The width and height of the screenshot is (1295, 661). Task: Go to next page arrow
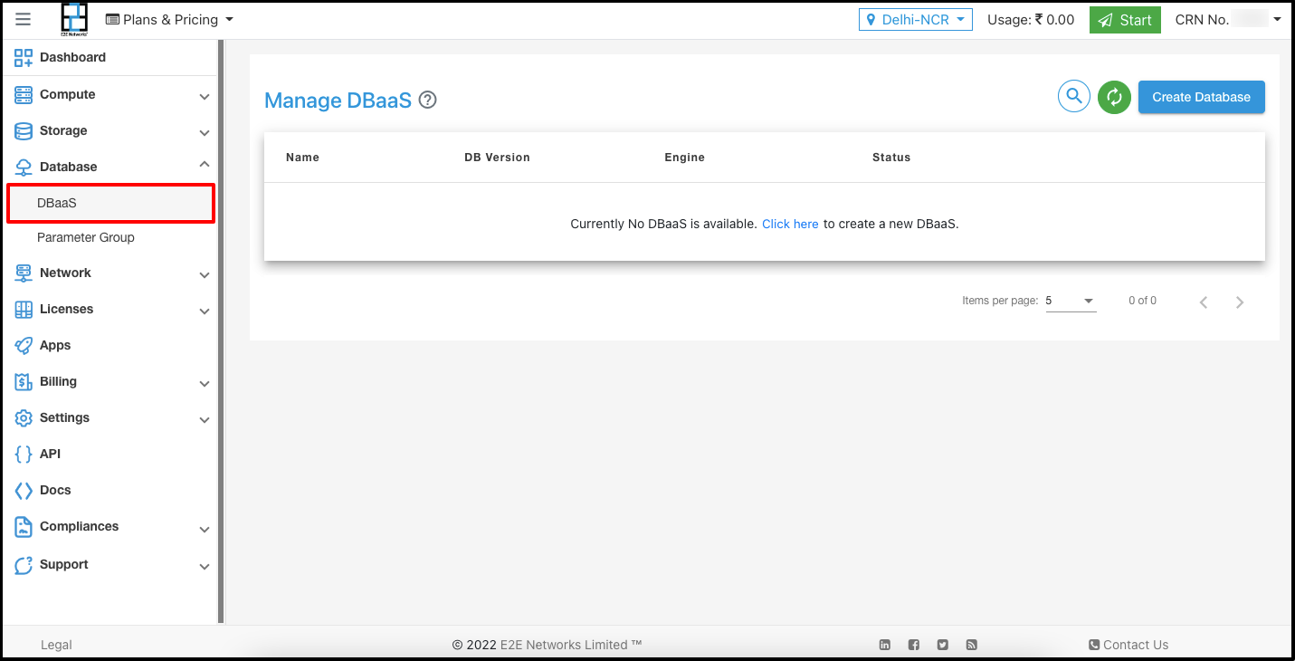pos(1240,302)
